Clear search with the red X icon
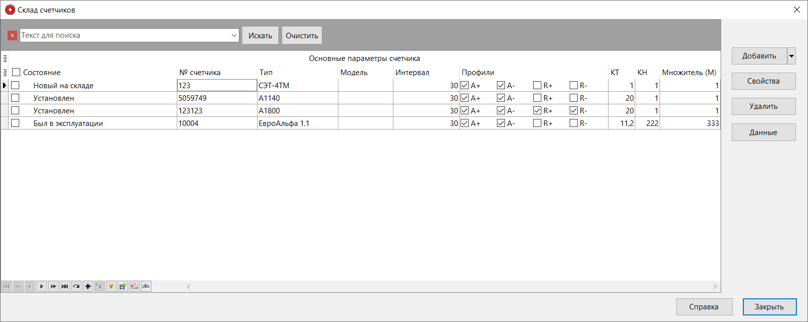The image size is (808, 322). pos(12,35)
